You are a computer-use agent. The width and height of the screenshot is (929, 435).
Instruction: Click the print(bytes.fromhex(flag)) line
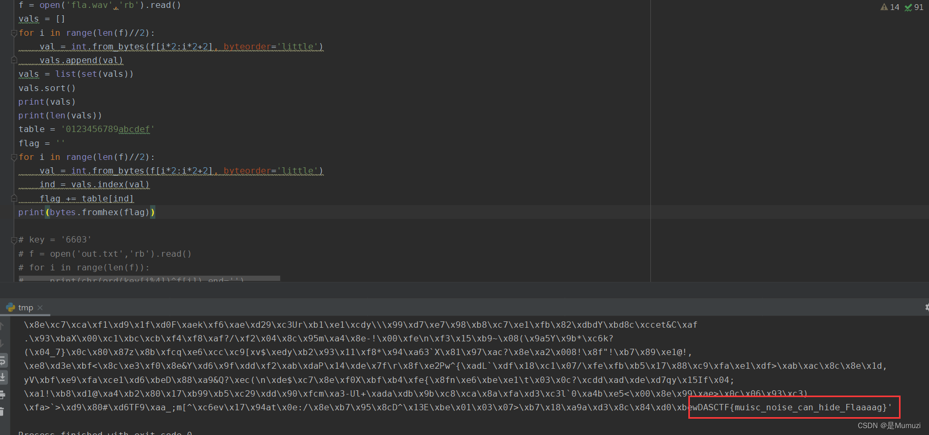pos(87,212)
